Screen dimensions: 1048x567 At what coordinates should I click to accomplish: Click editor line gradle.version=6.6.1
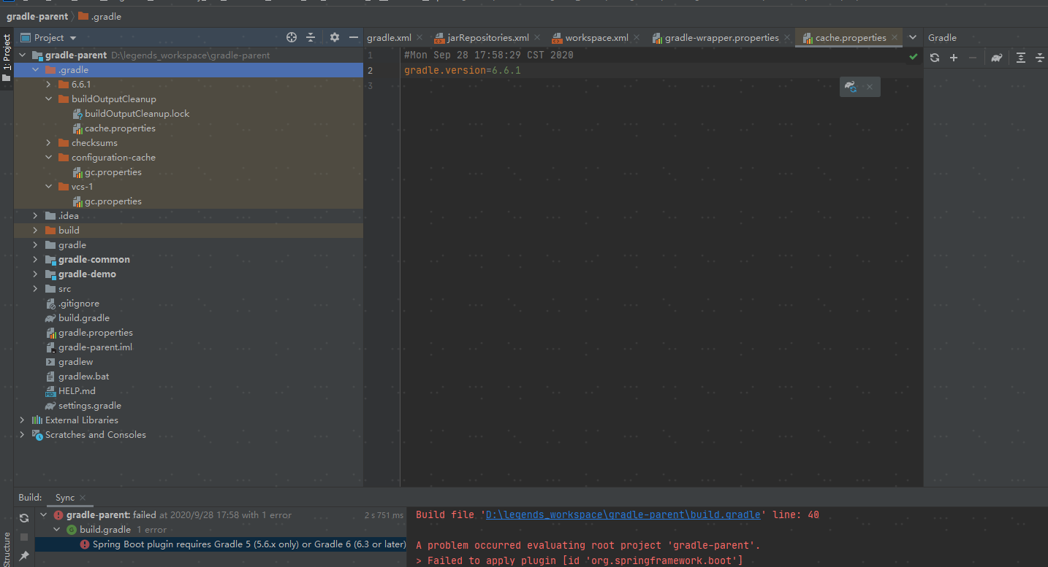[463, 71]
